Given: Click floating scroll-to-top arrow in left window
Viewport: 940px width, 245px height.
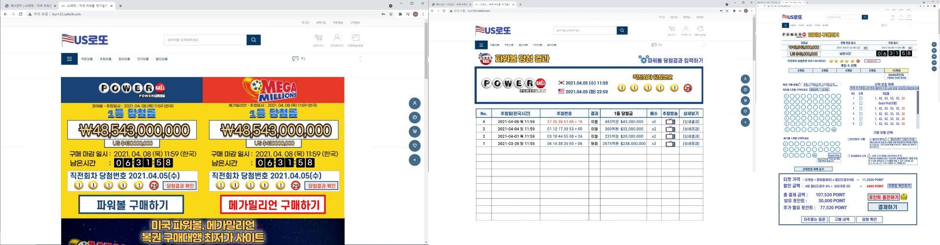Looking at the screenshot, I should pos(415,160).
